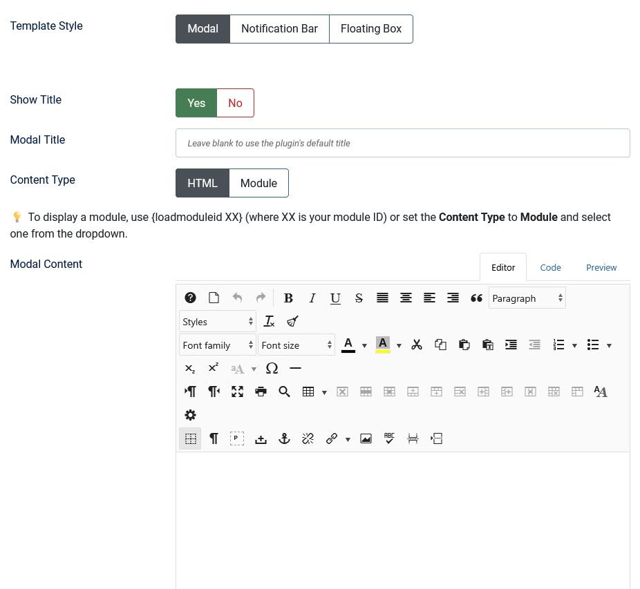Set Show Title to No
Viewport: 640px width, 589px height.
click(235, 103)
